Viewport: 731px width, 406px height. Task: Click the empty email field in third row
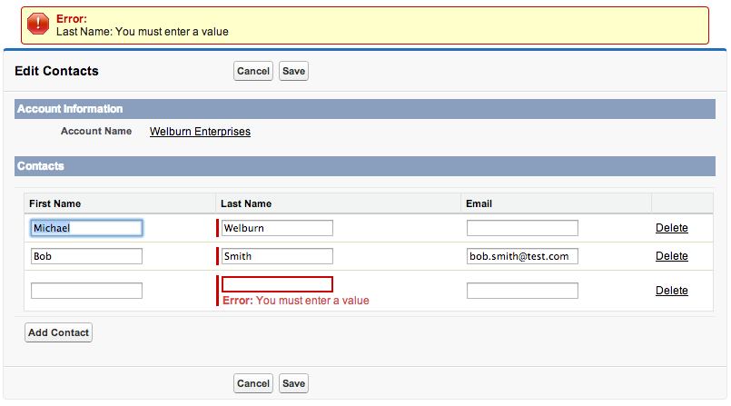point(522,291)
